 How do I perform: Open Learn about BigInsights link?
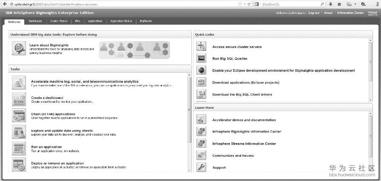[x=49, y=45]
